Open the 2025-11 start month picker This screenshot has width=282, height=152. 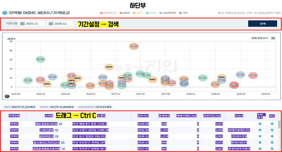[34, 24]
